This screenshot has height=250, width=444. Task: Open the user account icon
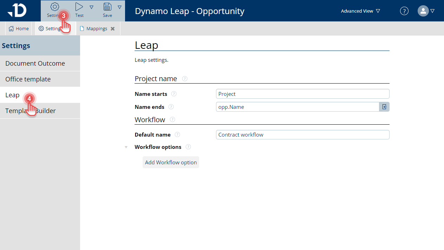tap(423, 11)
